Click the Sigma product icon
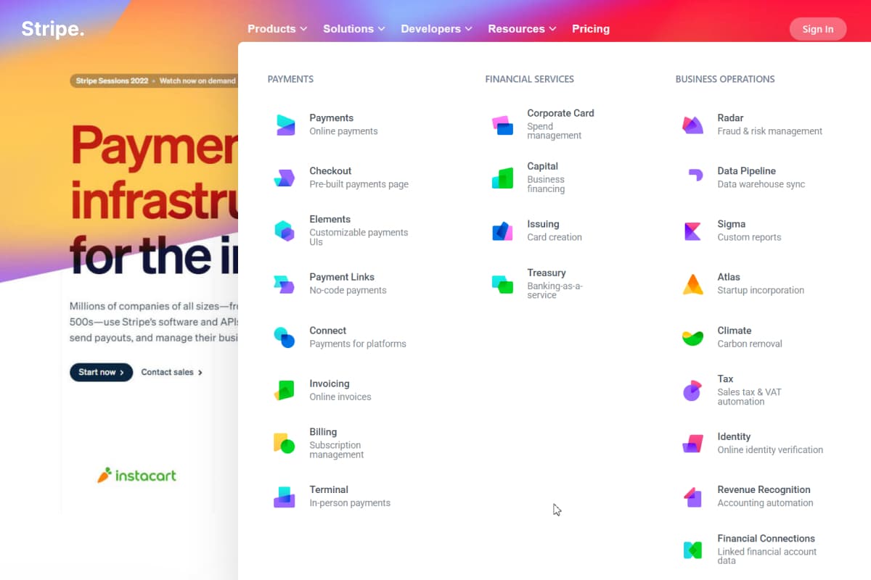 (692, 231)
